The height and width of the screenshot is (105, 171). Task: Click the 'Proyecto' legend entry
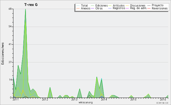point(158,5)
